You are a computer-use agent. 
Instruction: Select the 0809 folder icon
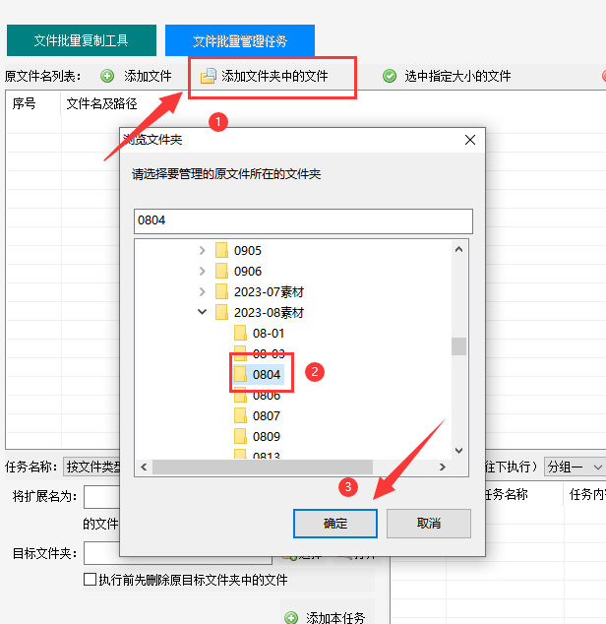pyautogui.click(x=240, y=437)
